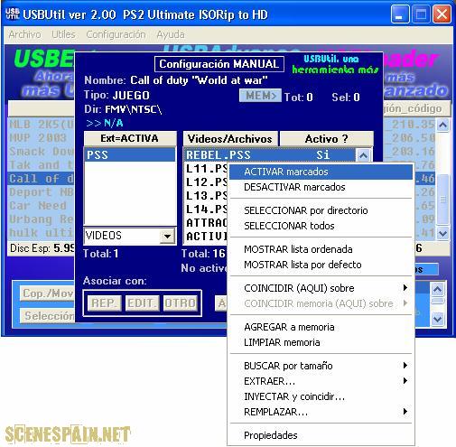Screen dimensions: 456x447
Task: Open the Ayuda menu
Action: pyautogui.click(x=171, y=34)
